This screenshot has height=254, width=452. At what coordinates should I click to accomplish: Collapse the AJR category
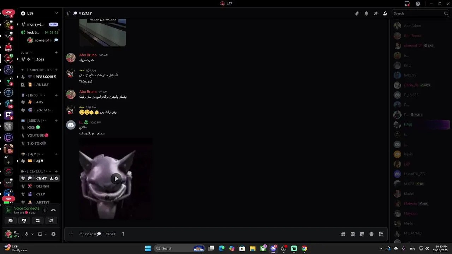(33, 154)
